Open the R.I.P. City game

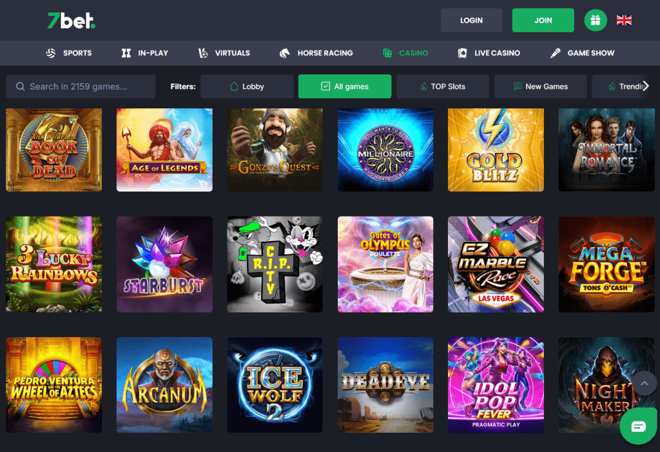[275, 264]
